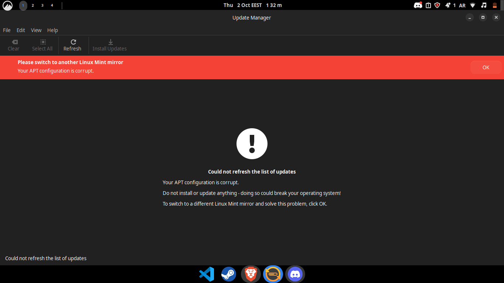Open Discord from the dock

click(295, 274)
